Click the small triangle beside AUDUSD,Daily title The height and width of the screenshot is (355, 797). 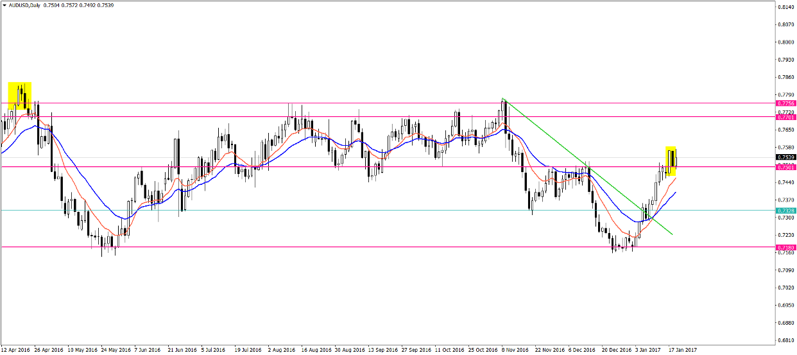4,4
